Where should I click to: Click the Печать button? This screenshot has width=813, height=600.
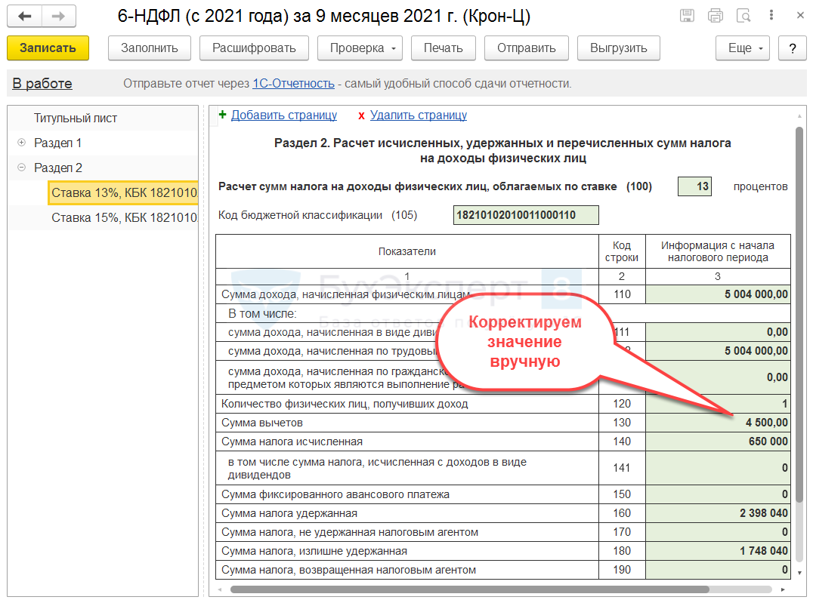(x=444, y=48)
